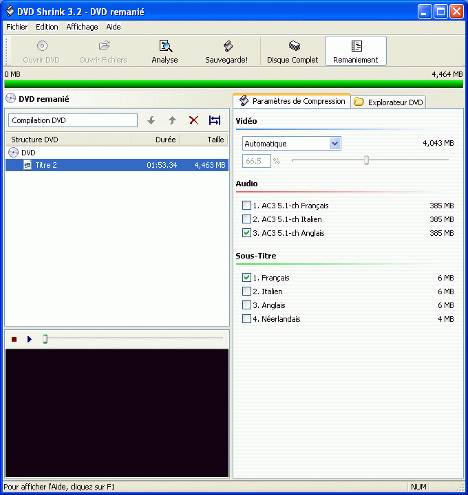
Task: Click the 4,463 MB size of Titre 2
Action: pos(210,165)
